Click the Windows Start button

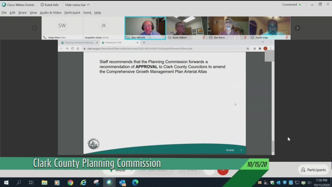[x=6, y=182]
